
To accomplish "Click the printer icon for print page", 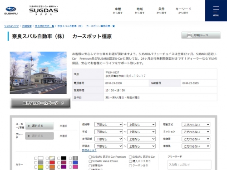I will coord(189,35).
